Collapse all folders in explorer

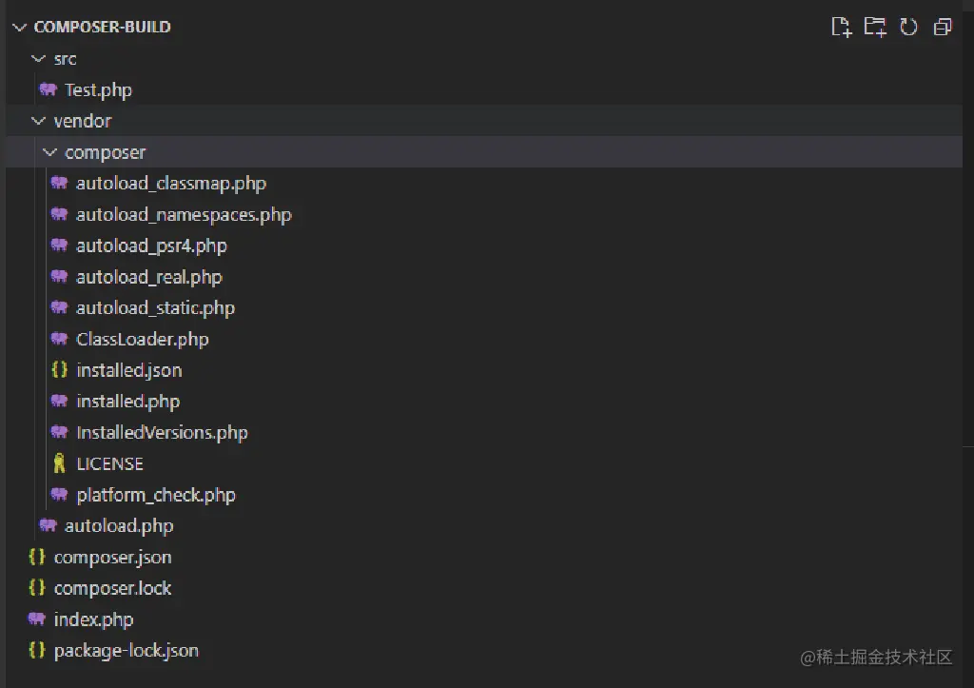[943, 27]
